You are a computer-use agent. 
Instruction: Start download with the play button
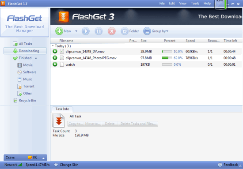point(86,31)
